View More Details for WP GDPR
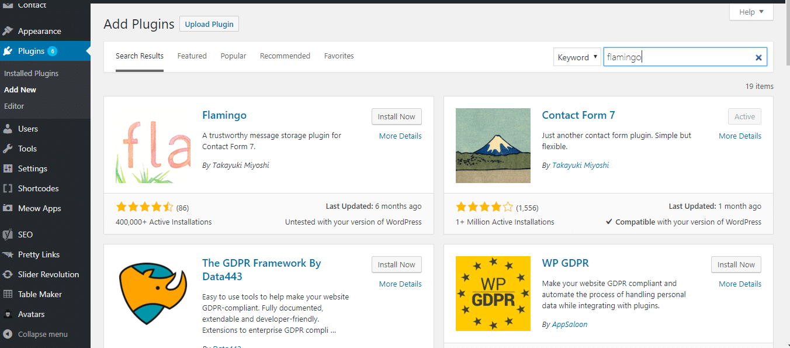The height and width of the screenshot is (348, 790). pyautogui.click(x=740, y=284)
